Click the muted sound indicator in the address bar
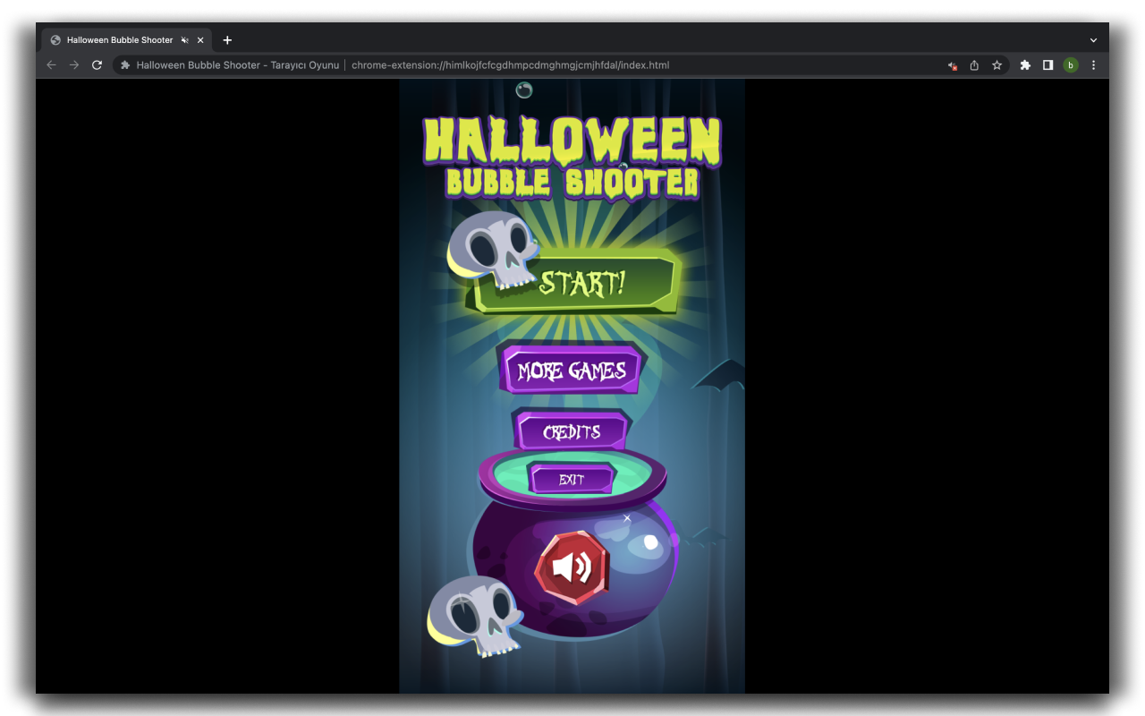 tap(951, 64)
